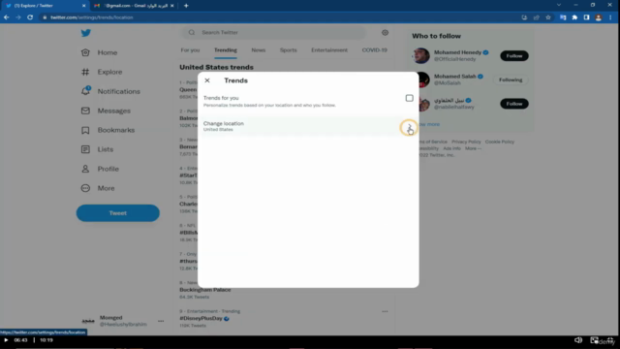The image size is (620, 349).
Task: Switch to the Sports tab
Action: click(x=289, y=50)
